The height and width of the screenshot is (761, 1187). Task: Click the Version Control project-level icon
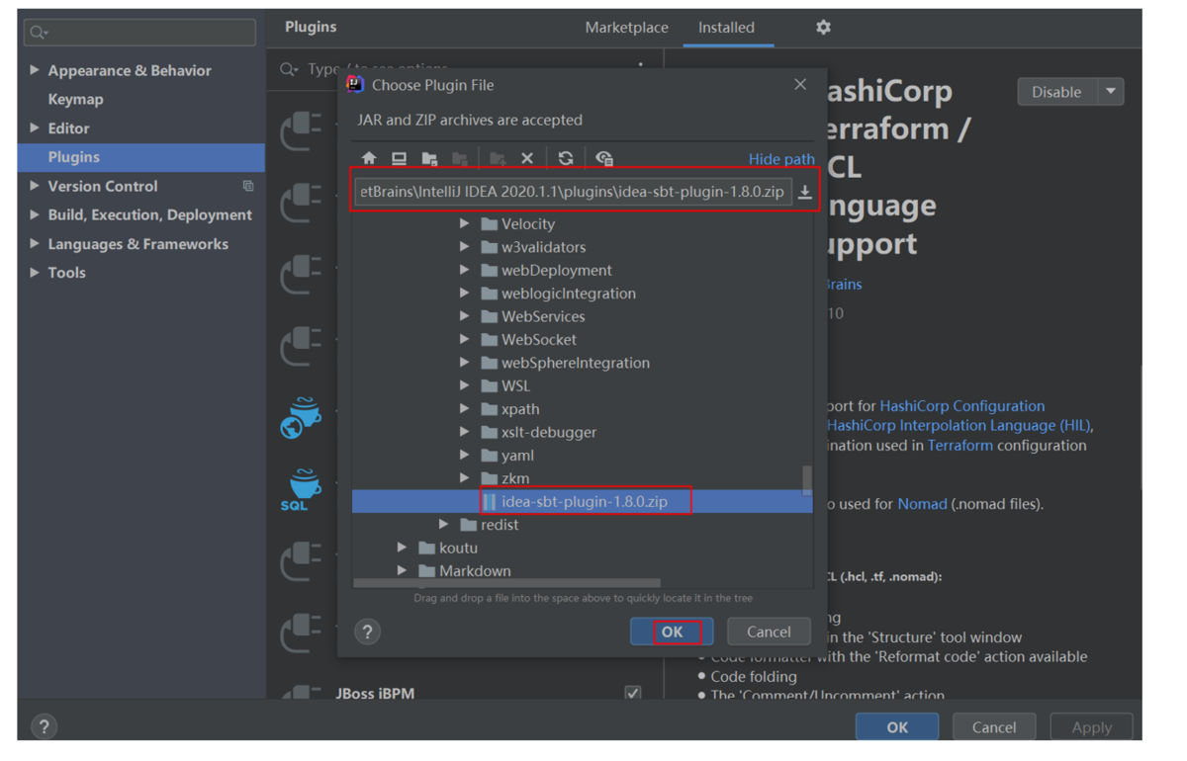(x=248, y=186)
